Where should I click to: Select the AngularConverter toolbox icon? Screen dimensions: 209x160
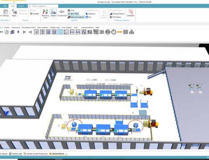[96, 32]
